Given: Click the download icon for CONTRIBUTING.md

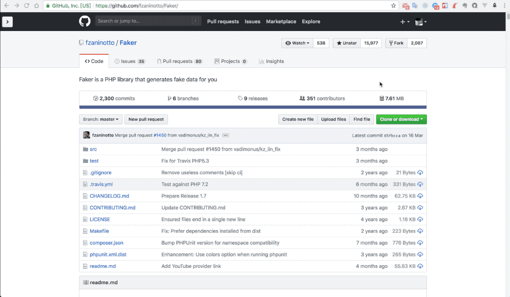Looking at the screenshot, I should (x=420, y=208).
